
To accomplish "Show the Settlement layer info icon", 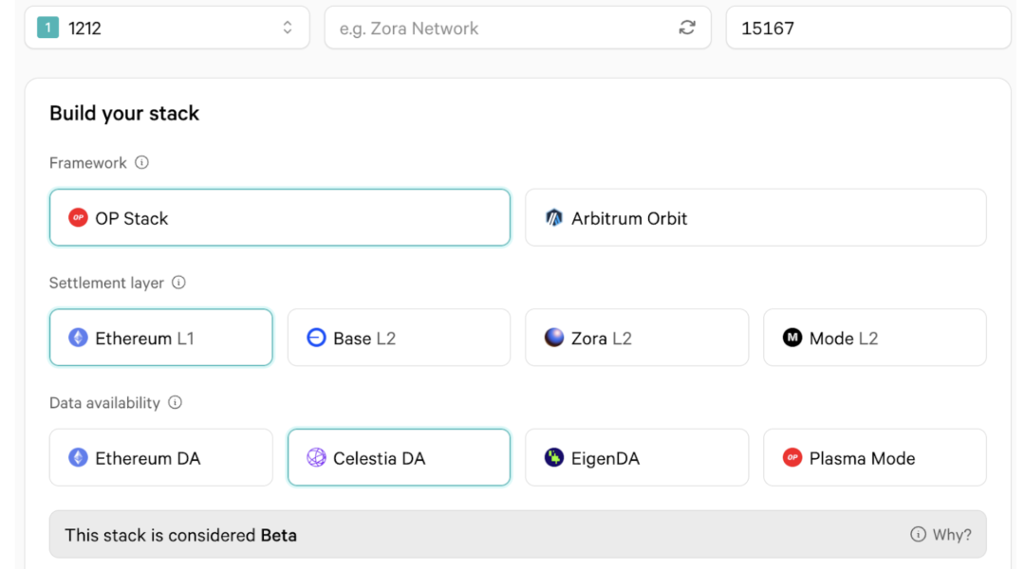I will (178, 283).
